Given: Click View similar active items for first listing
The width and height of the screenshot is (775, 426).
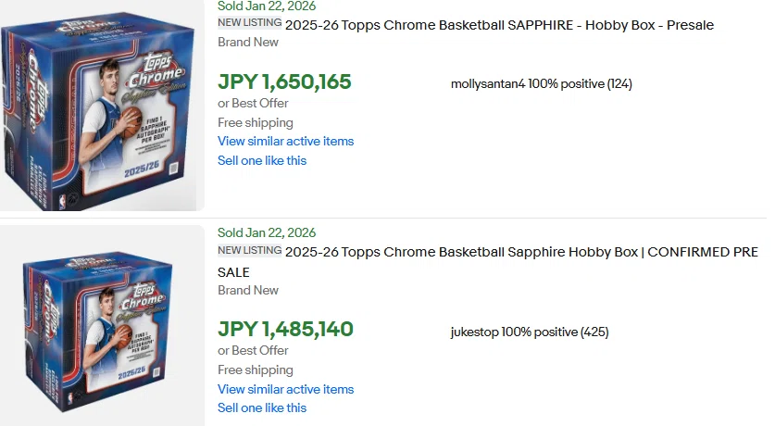Looking at the screenshot, I should pyautogui.click(x=286, y=142).
